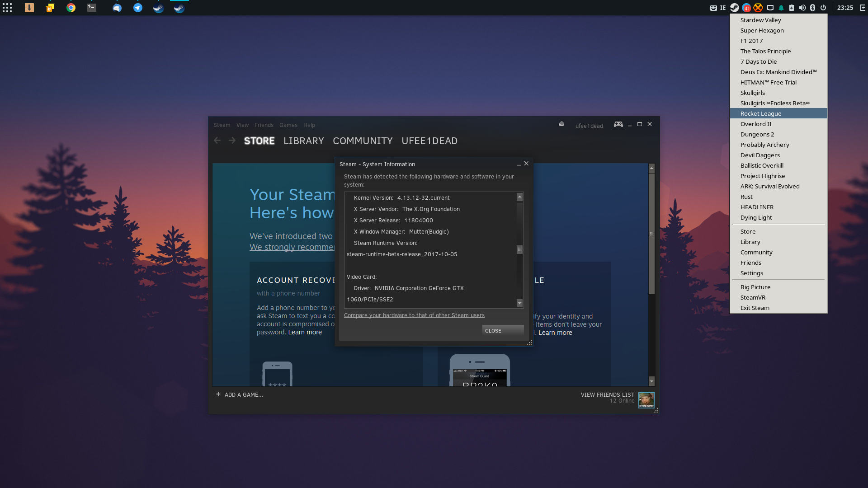The width and height of the screenshot is (868, 488).
Task: Click the active Steam panel icon
Action: pyautogui.click(x=179, y=8)
